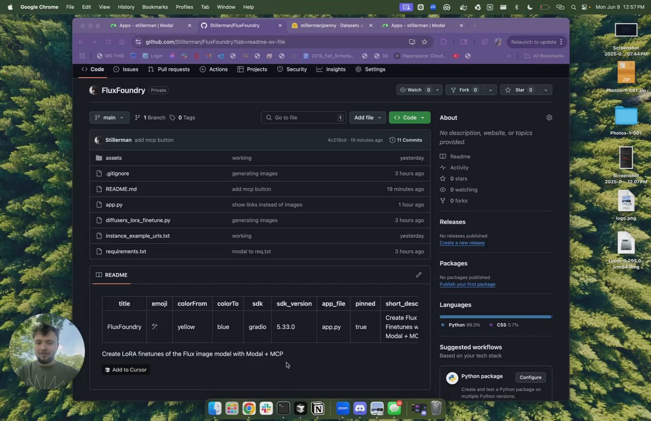The height and width of the screenshot is (421, 651).
Task: Switch to the Issues tab
Action: pyautogui.click(x=126, y=69)
